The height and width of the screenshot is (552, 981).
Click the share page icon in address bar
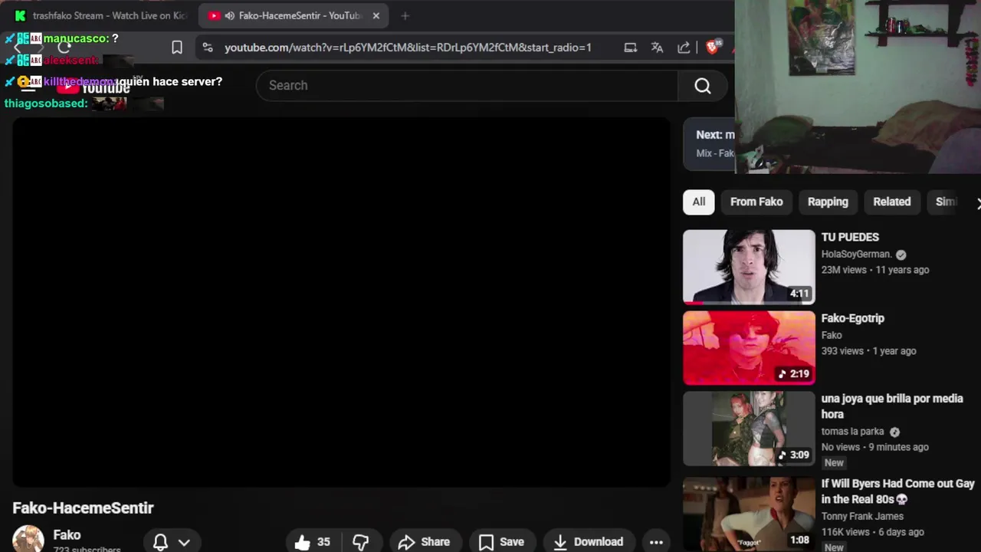684,48
